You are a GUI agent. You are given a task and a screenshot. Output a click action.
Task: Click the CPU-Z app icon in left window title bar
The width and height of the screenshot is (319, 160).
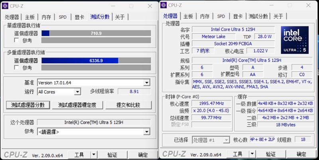point(5,6)
